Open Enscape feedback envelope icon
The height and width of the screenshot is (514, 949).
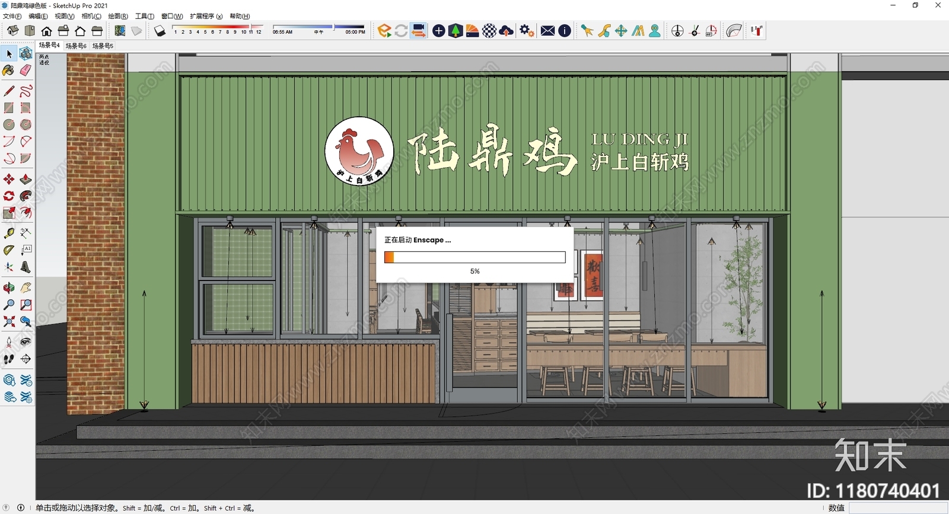click(548, 31)
